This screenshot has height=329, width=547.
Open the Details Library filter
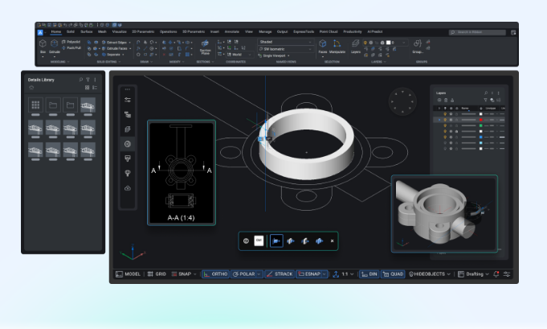[88, 80]
